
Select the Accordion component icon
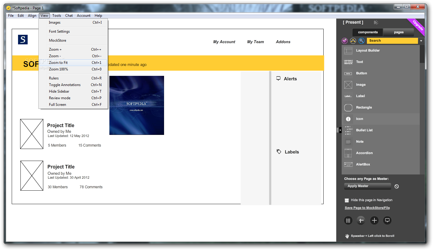pos(348,153)
